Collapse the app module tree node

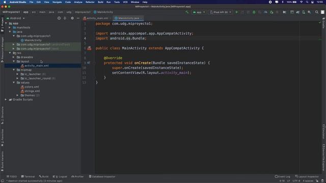[6, 23]
